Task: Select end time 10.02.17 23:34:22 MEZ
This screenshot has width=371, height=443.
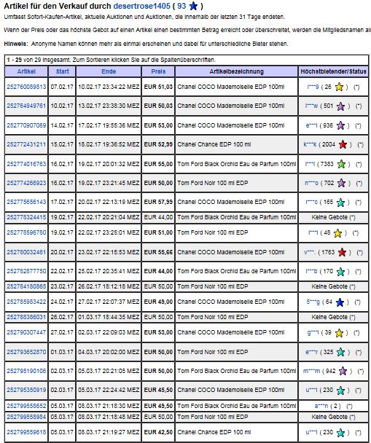Action: tap(109, 87)
